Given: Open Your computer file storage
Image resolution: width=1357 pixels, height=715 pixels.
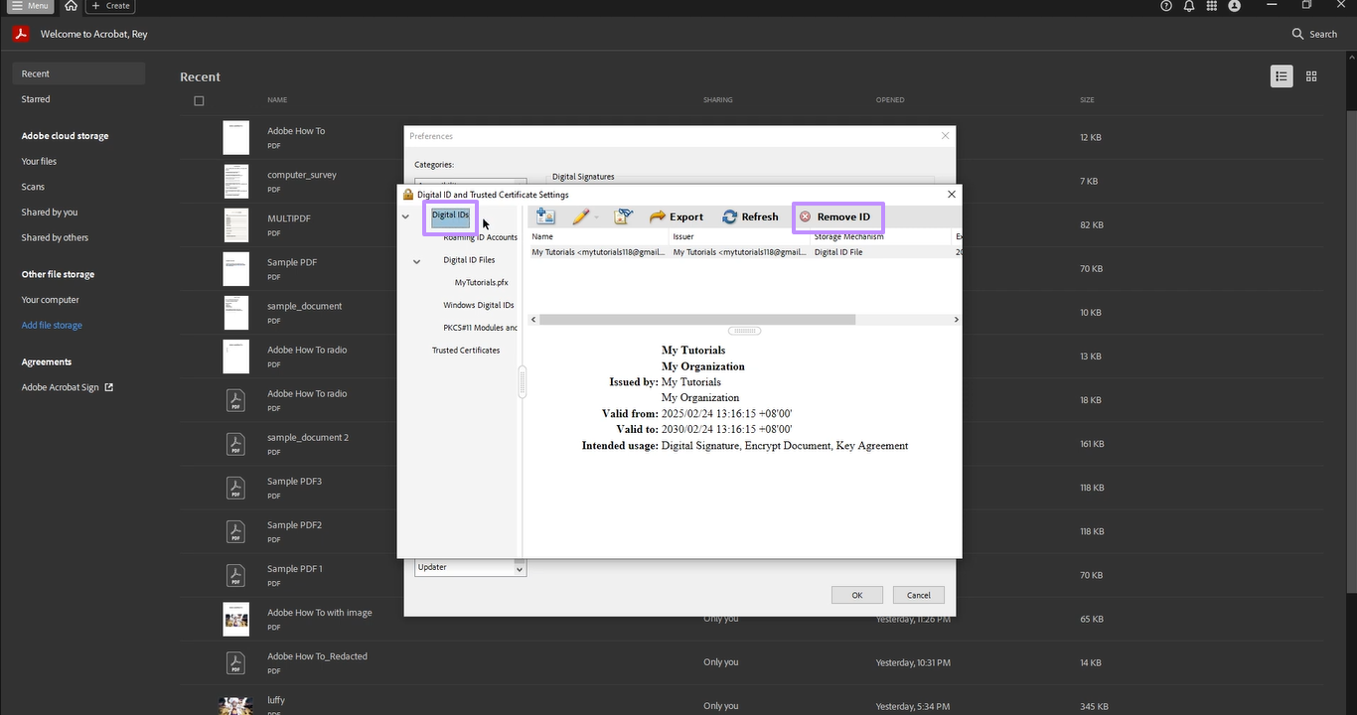Looking at the screenshot, I should pos(51,300).
